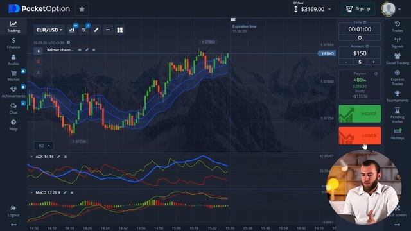Image resolution: width=411 pixels, height=231 pixels.
Task: Increase the trade amount with plus
Action: pos(374,62)
